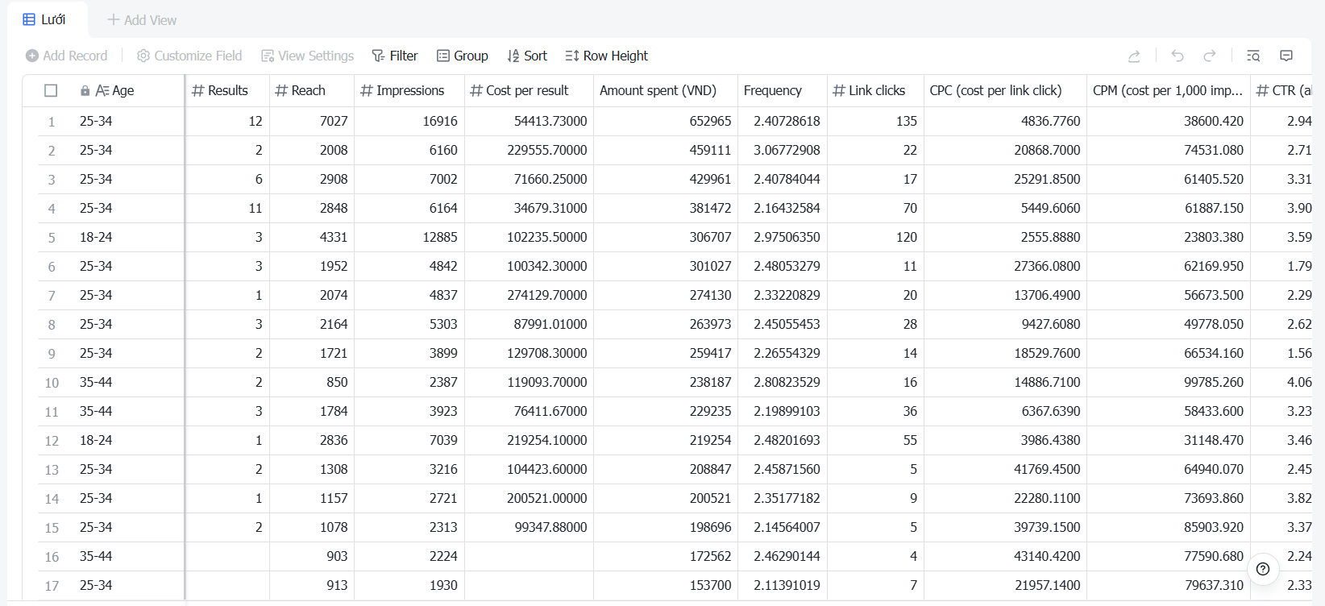1325x606 pixels.
Task: Click empty Results cell in row 16
Action: (x=227, y=556)
